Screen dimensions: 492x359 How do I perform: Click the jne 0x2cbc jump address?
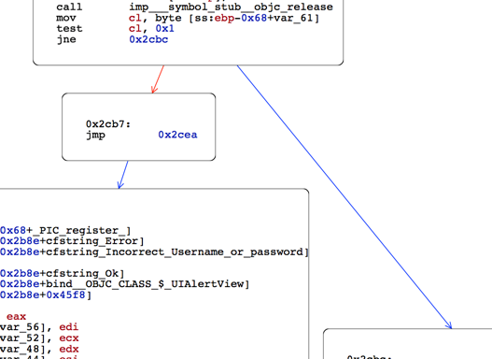point(148,39)
